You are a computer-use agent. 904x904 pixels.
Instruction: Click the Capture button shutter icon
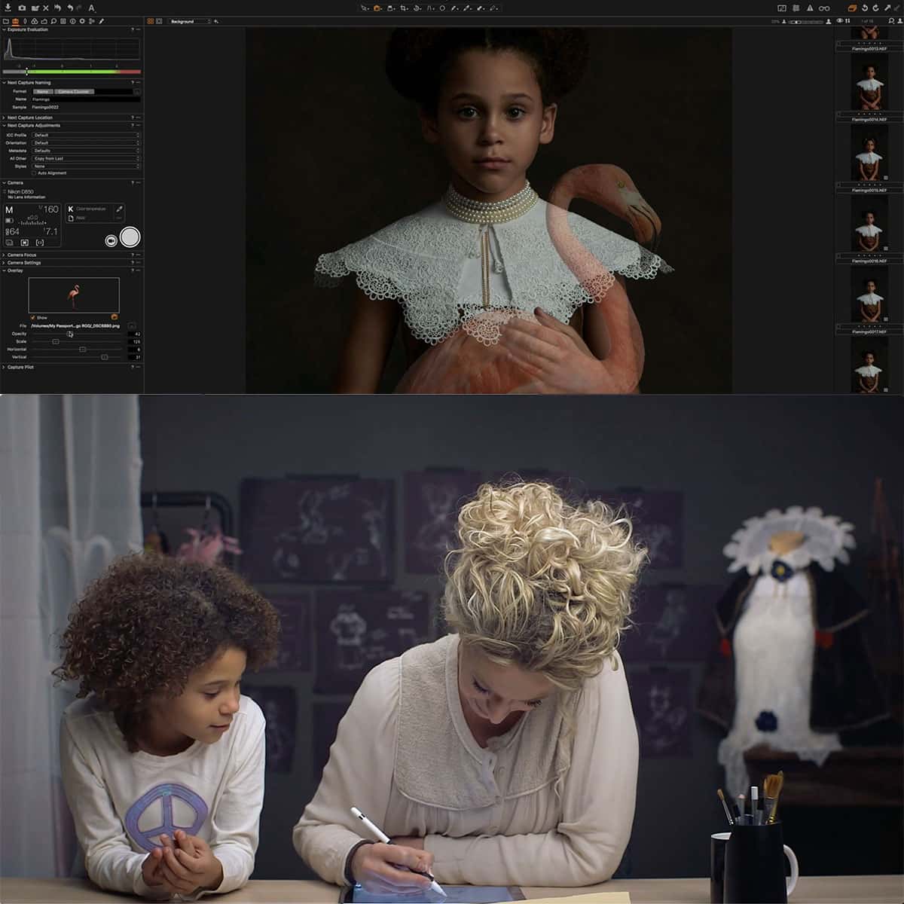pyautogui.click(x=130, y=237)
